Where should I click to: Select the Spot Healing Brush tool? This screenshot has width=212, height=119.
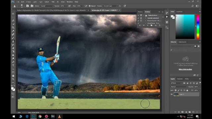(x=13, y=34)
